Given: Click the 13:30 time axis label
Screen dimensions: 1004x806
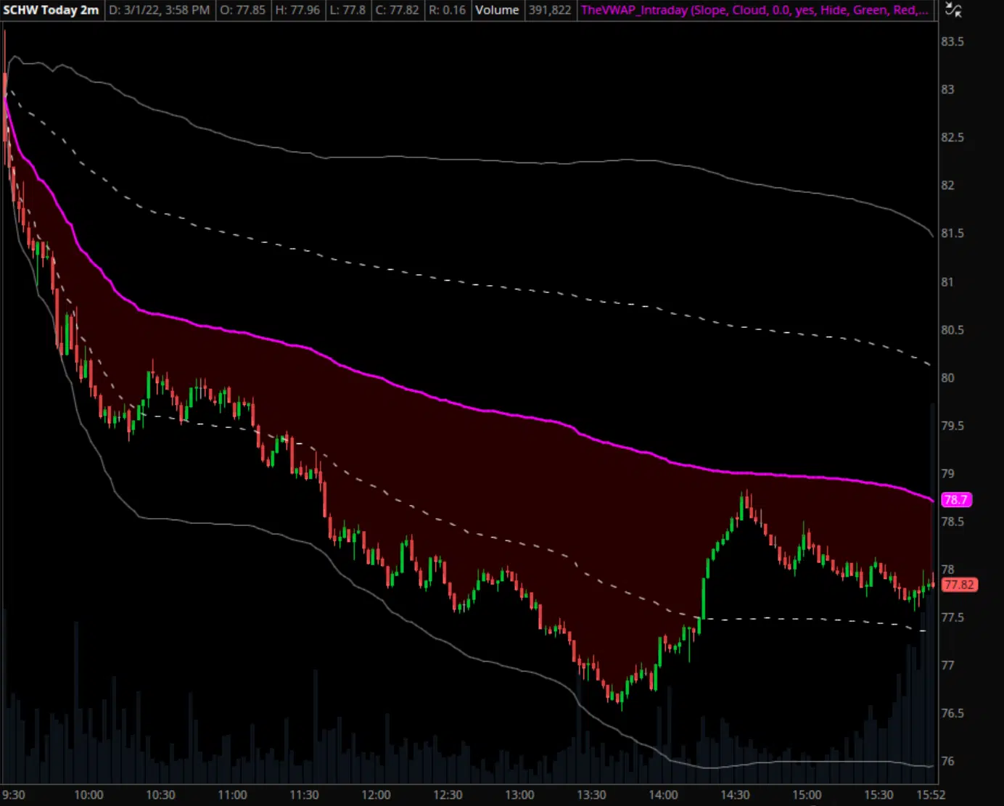Looking at the screenshot, I should pyautogui.click(x=591, y=794).
